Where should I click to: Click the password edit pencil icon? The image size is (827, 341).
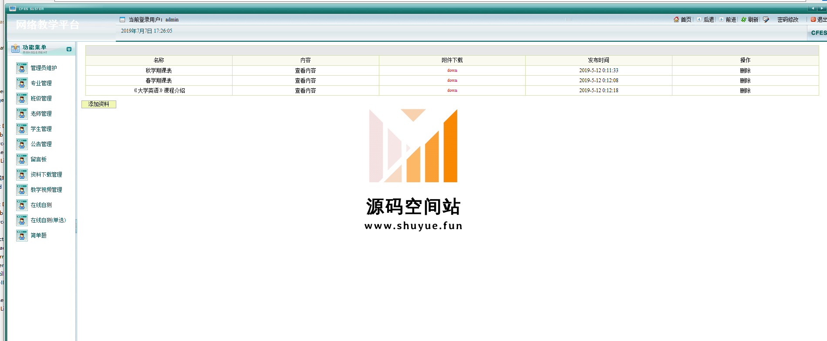click(x=766, y=20)
